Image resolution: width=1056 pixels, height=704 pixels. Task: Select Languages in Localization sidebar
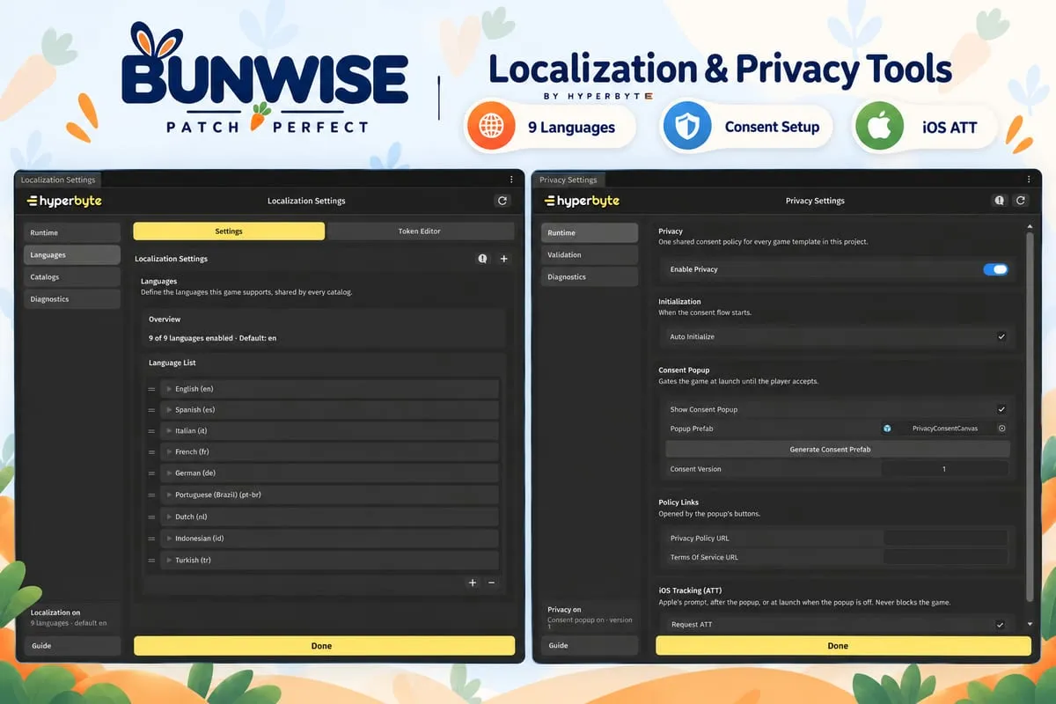tap(72, 255)
